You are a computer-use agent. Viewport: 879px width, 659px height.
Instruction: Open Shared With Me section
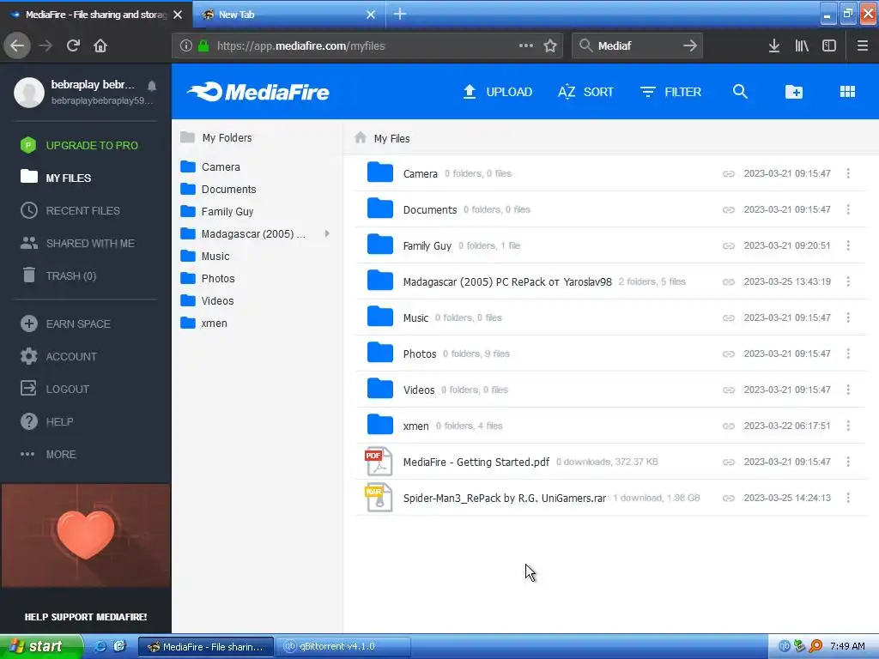tap(77, 243)
